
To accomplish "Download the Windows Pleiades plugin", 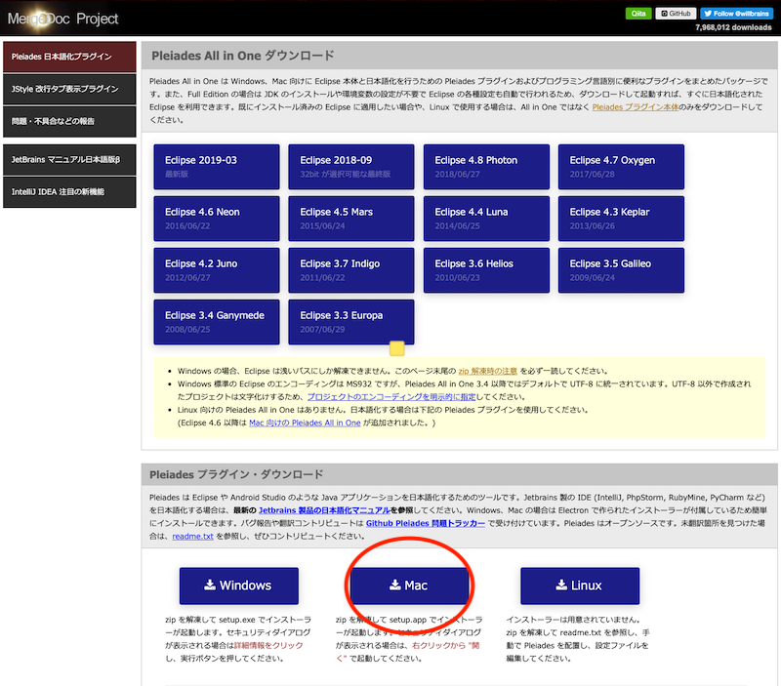I will [239, 585].
